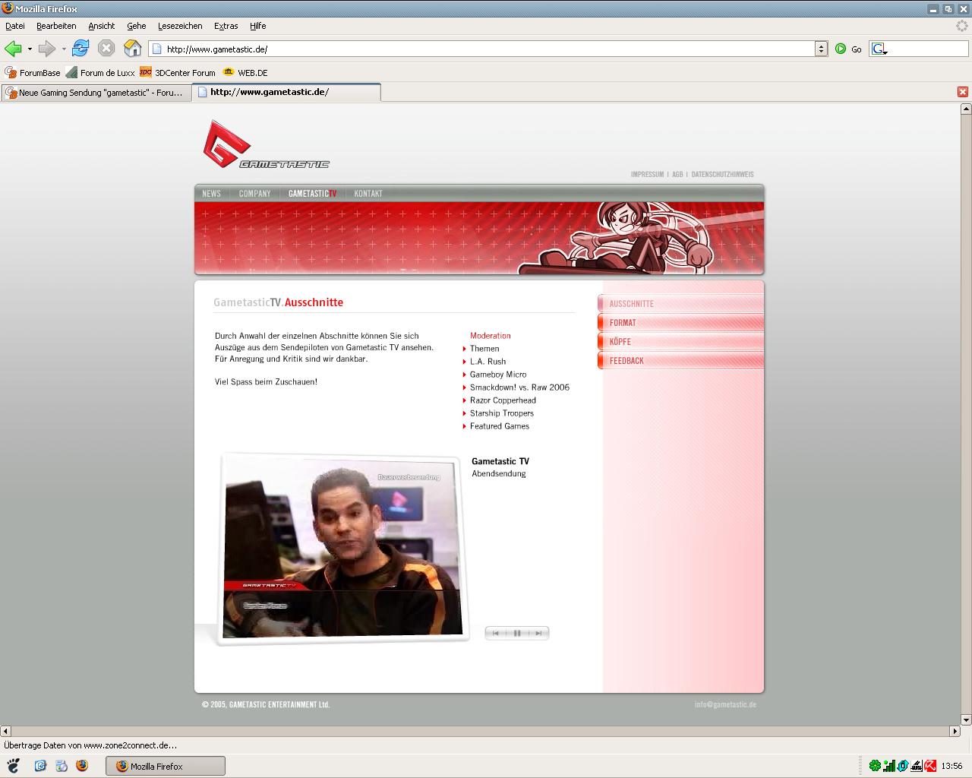Screen dimensions: 972x778
Task: Click the vertical scrollbar up arrow
Action: [x=966, y=109]
